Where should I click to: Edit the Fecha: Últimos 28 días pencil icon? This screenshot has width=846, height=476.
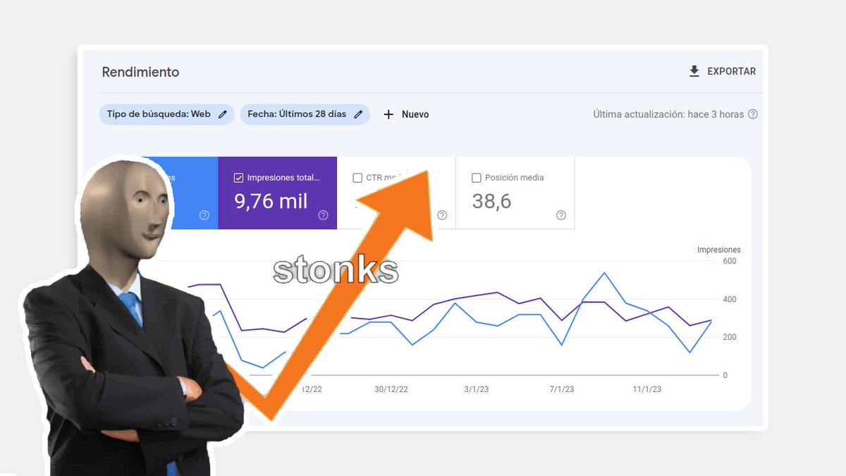358,114
